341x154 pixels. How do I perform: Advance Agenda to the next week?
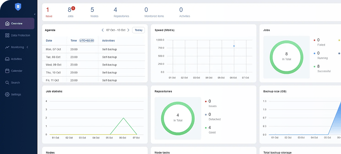128,30
